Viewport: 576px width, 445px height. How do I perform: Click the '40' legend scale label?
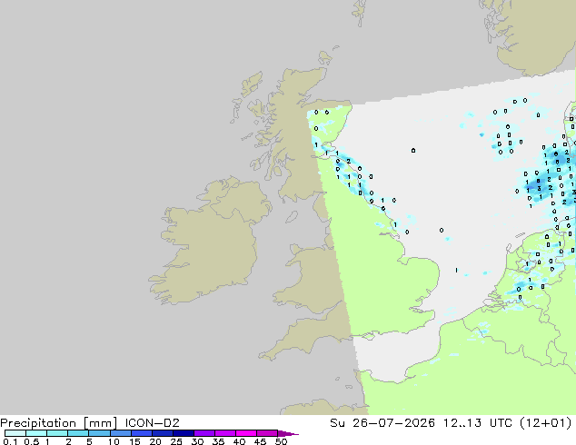pyautogui.click(x=239, y=441)
